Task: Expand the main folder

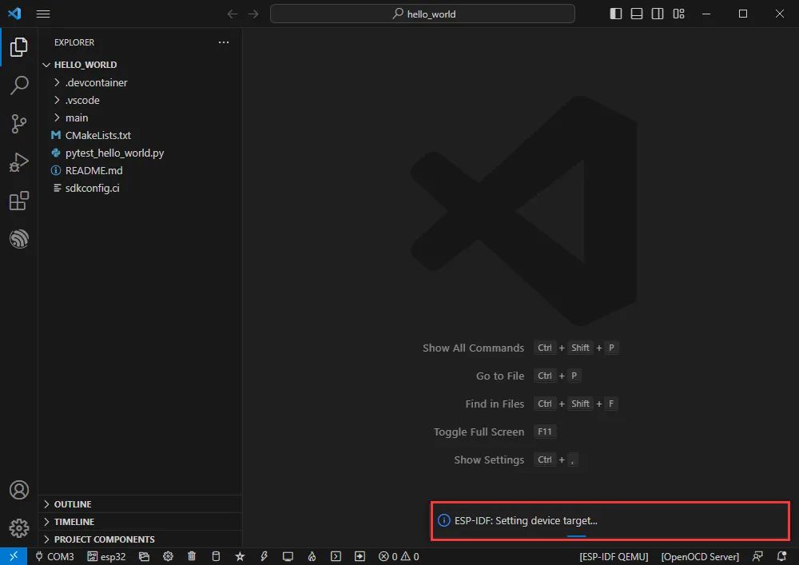Action: point(77,117)
